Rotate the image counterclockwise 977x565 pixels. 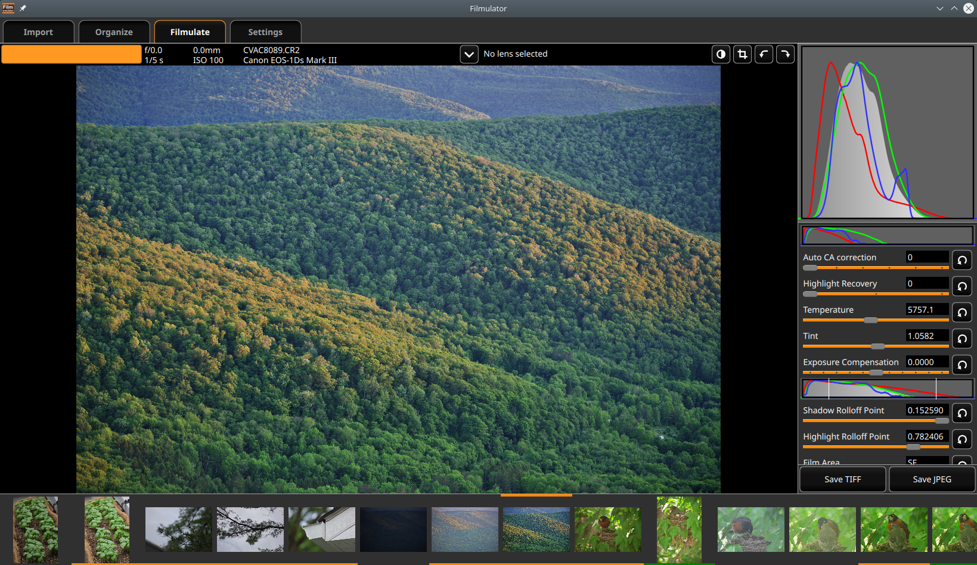pyautogui.click(x=764, y=54)
